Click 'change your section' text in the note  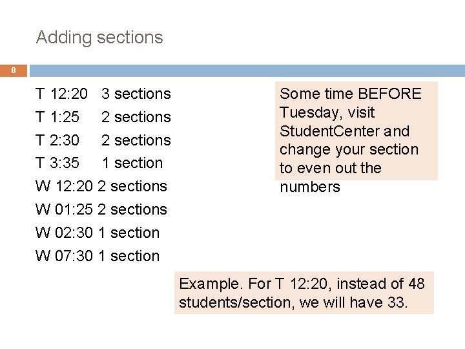click(349, 150)
